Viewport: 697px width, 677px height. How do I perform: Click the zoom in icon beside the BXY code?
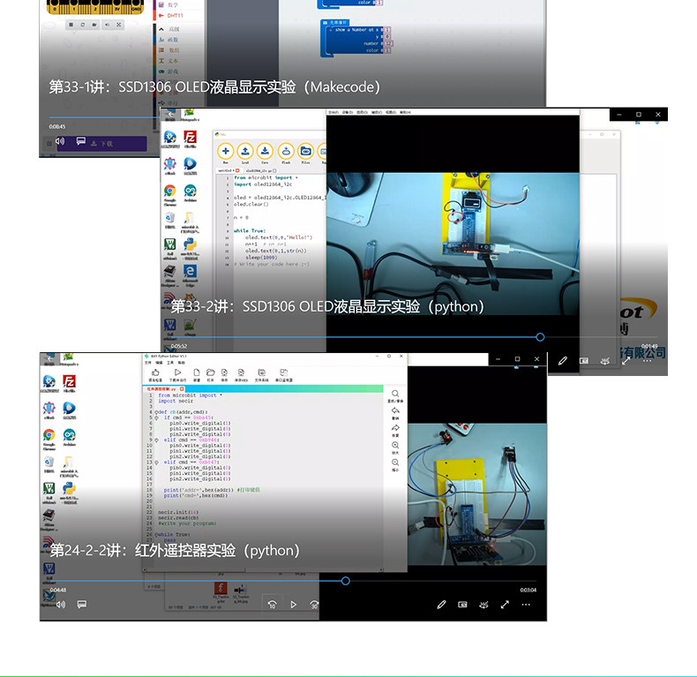395,445
